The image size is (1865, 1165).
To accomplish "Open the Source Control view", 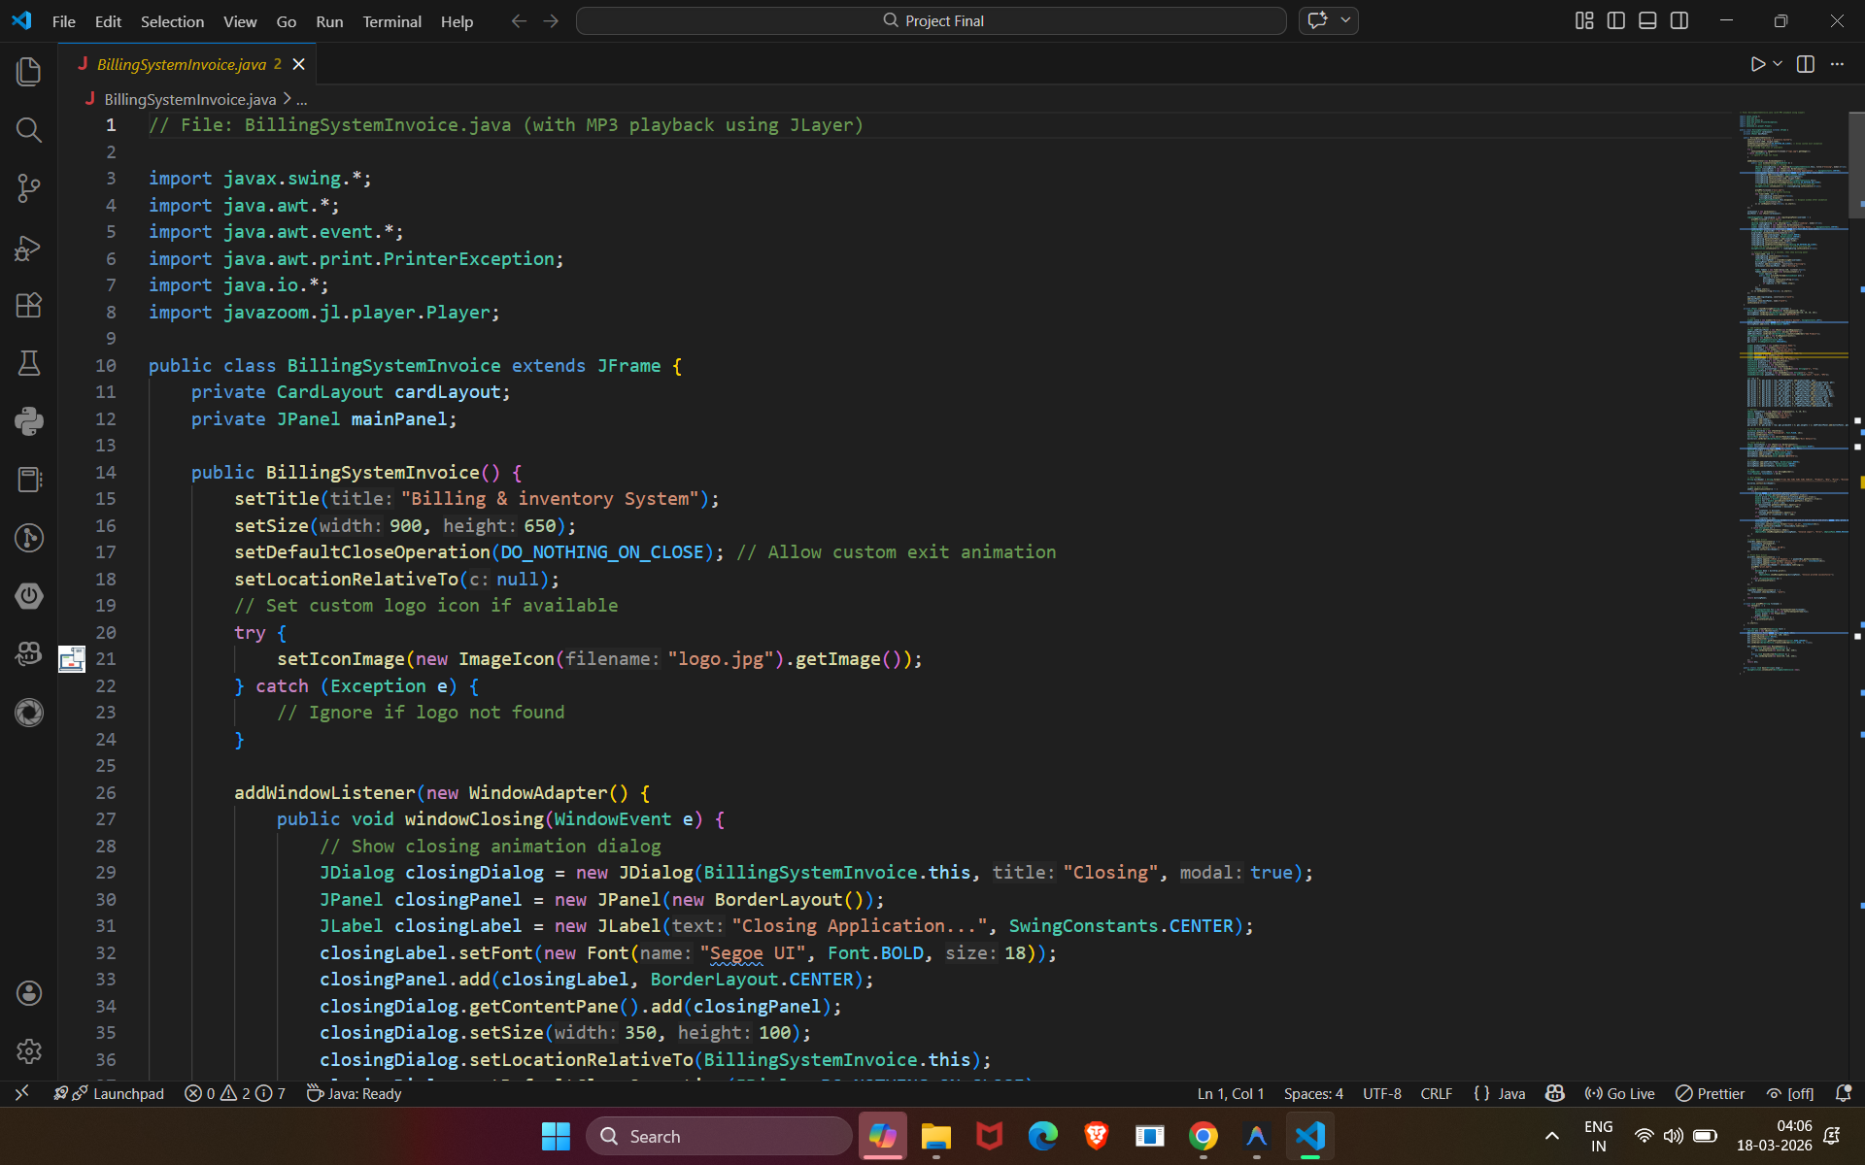I will click(29, 188).
